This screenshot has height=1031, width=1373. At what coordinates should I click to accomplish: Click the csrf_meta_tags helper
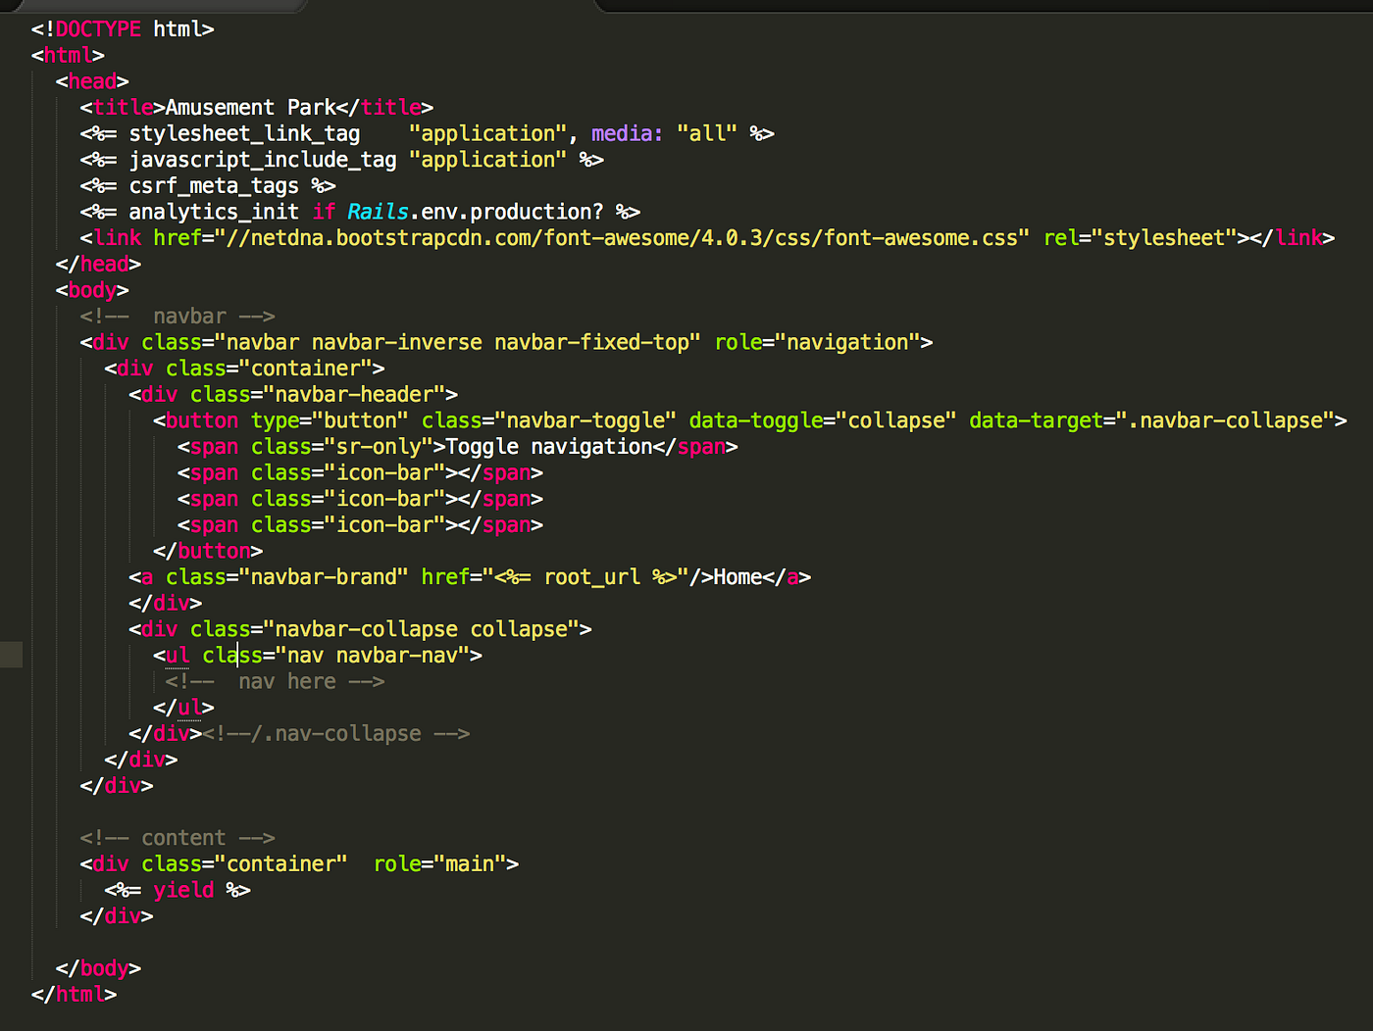point(214,186)
